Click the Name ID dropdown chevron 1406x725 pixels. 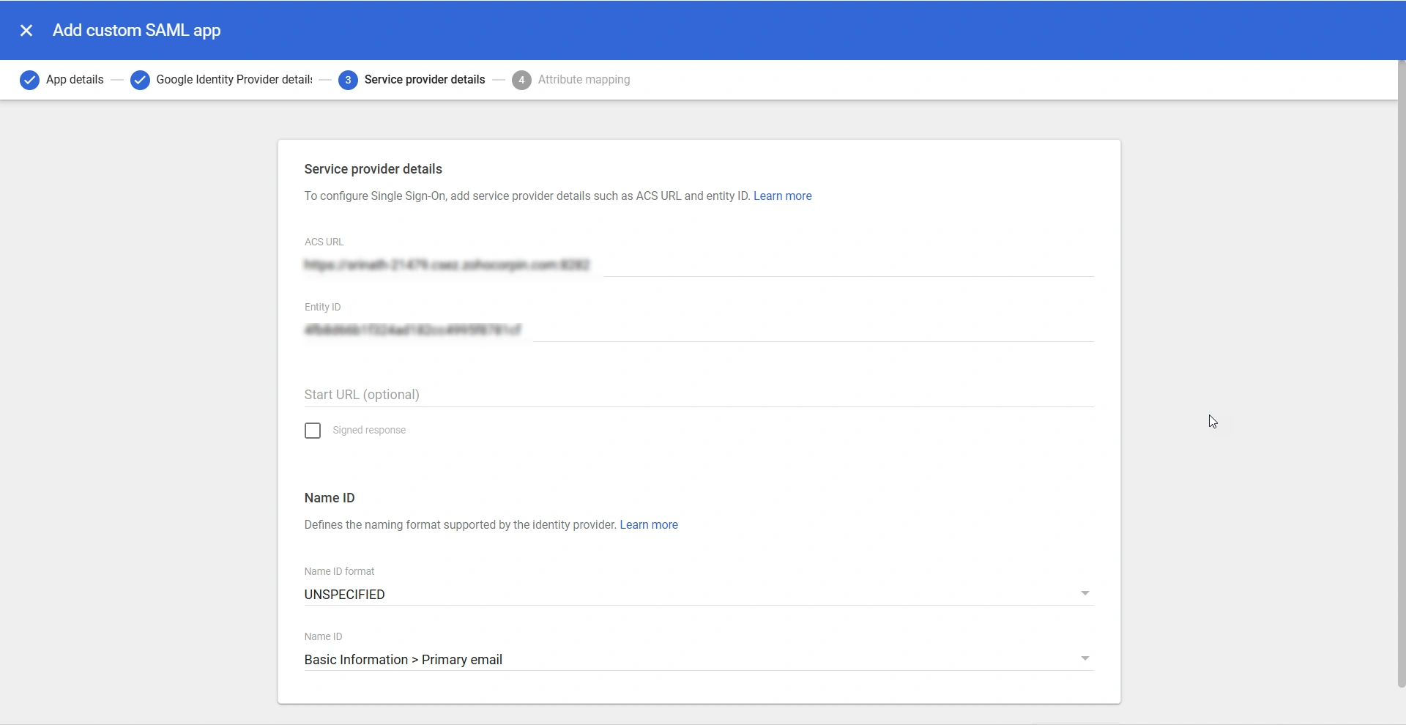coord(1085,658)
